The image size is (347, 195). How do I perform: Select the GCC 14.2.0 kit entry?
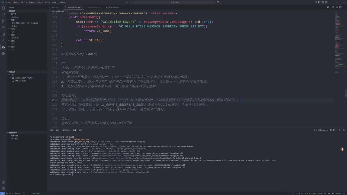coord(25,23)
